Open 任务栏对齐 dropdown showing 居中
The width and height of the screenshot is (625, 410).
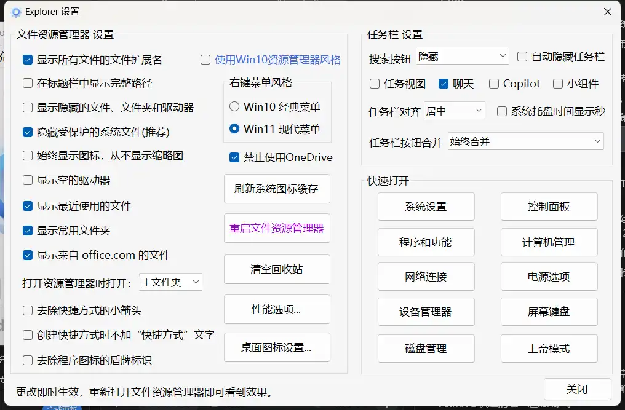click(x=455, y=111)
